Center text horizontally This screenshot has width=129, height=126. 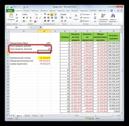[48, 18]
